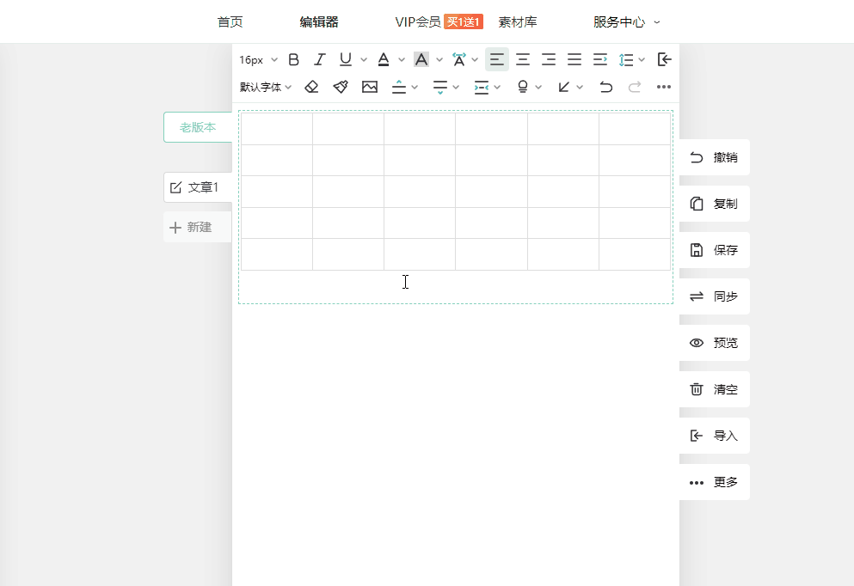Open the VIP会员 page
The image size is (854, 586).
418,21
